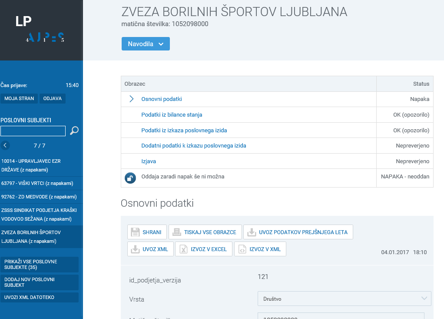Import previous year's data button

(298, 232)
